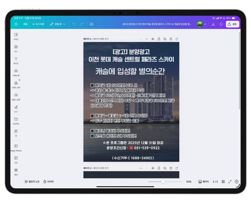Select the 캐슬에 입성할 별의순간 headline text
Viewport: 251px width, 204px height.
click(130, 71)
